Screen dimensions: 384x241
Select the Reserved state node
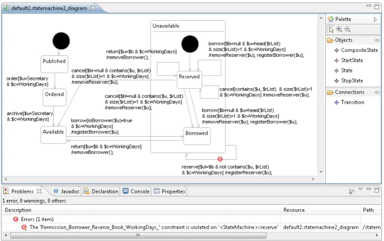(x=189, y=80)
